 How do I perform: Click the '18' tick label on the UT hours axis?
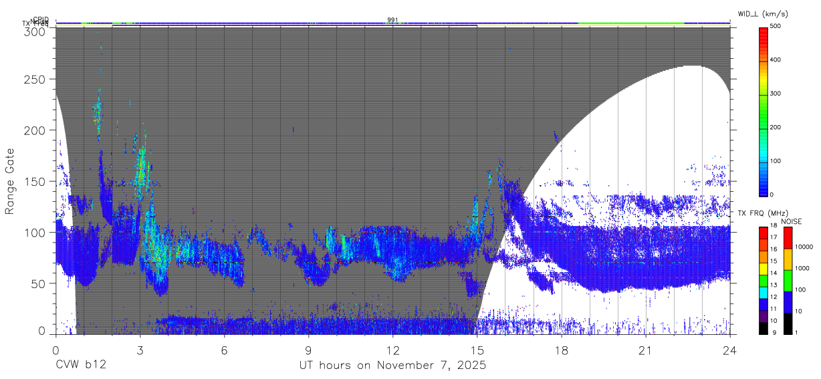click(x=561, y=350)
